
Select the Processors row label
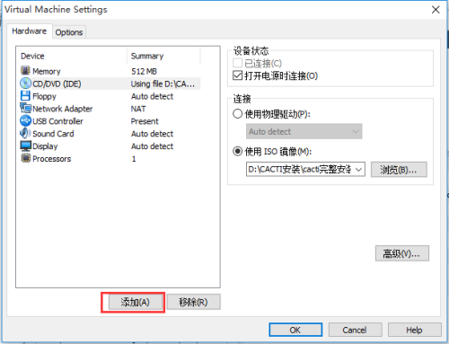pyautogui.click(x=52, y=159)
